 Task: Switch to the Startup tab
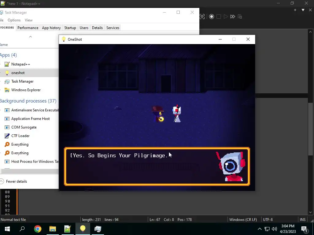pyautogui.click(x=70, y=28)
